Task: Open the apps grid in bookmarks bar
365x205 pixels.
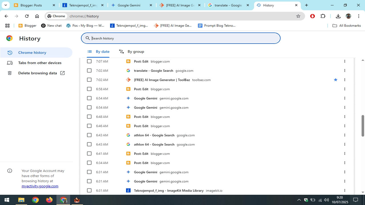Action: click(7, 26)
